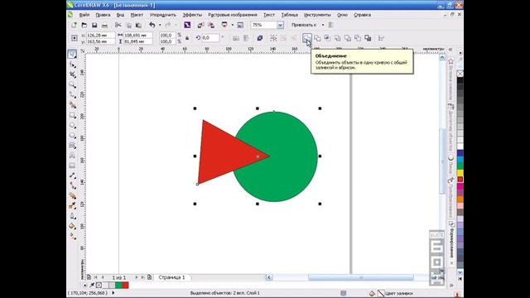Click the no-fill X swatch atop the palette
The width and height of the screenshot is (530, 298).
pyautogui.click(x=460, y=74)
